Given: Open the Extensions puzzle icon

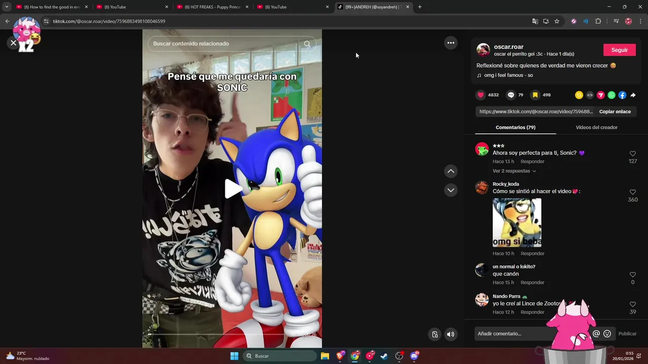Looking at the screenshot, I should coord(598,21).
